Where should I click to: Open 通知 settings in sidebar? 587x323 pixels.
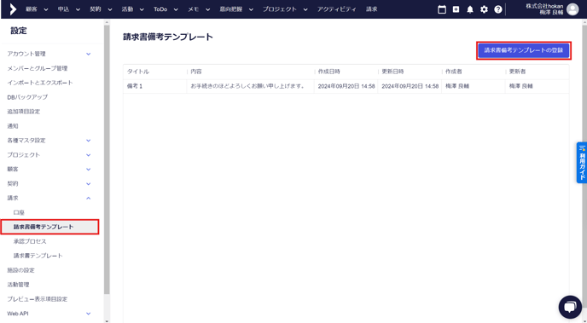(x=13, y=126)
